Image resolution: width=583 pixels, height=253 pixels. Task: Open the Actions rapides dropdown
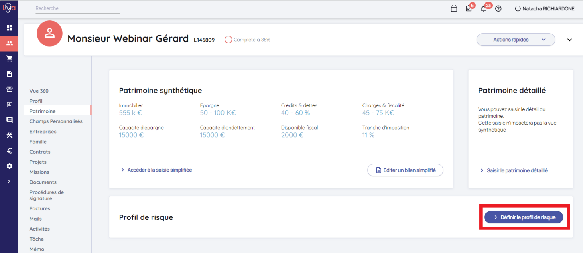point(516,40)
